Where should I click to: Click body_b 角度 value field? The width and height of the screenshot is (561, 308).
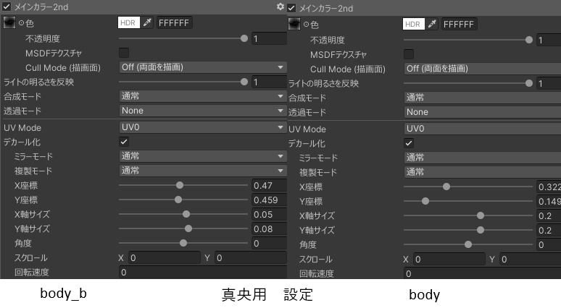269,244
